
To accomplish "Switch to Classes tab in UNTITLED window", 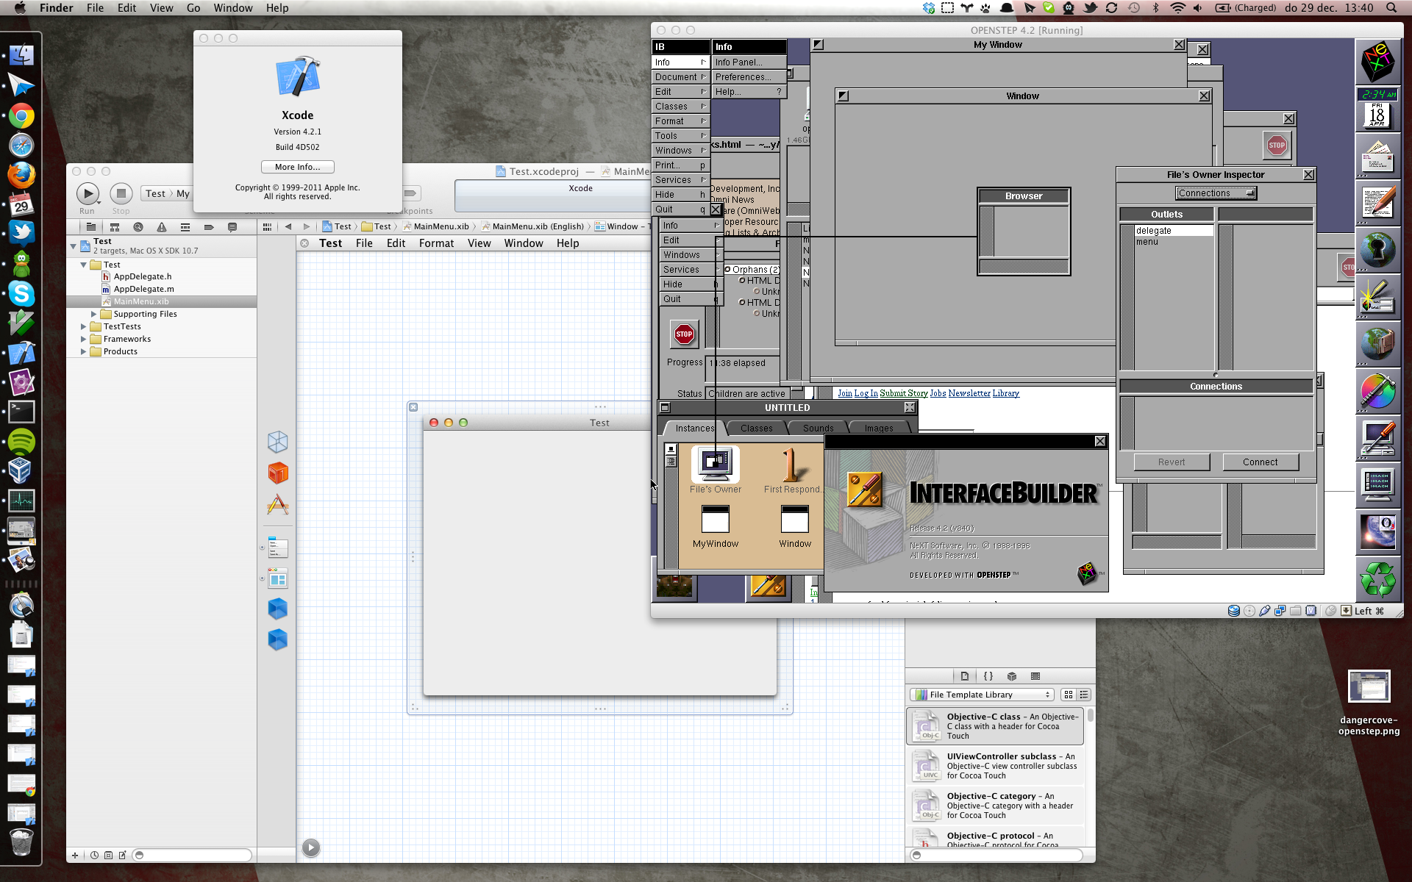I will pyautogui.click(x=757, y=428).
